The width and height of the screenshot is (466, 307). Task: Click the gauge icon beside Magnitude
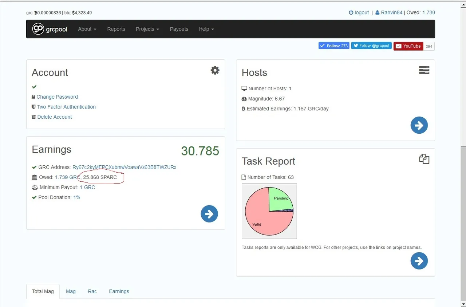pyautogui.click(x=244, y=99)
